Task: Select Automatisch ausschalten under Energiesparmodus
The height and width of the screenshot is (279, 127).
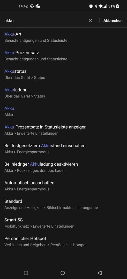Action: pos(63,185)
